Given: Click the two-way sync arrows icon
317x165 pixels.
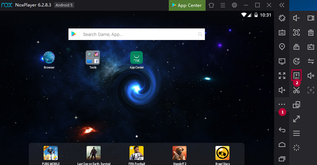Looking at the screenshot, I should click(311, 61).
